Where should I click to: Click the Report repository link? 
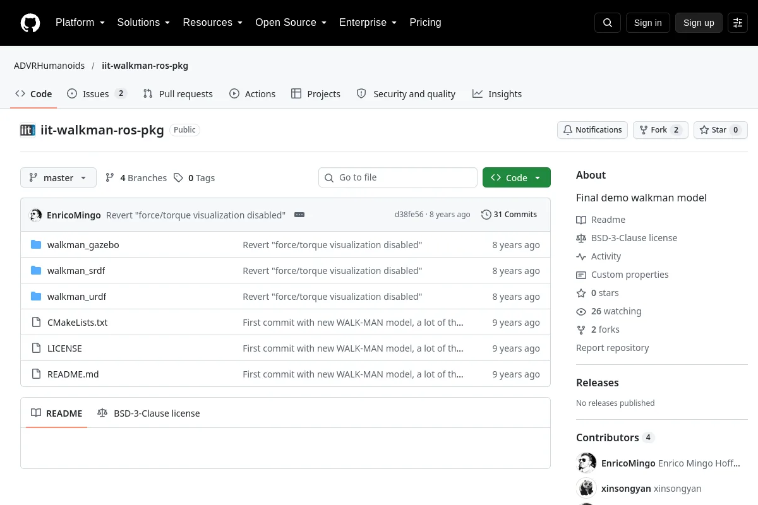[613, 348]
